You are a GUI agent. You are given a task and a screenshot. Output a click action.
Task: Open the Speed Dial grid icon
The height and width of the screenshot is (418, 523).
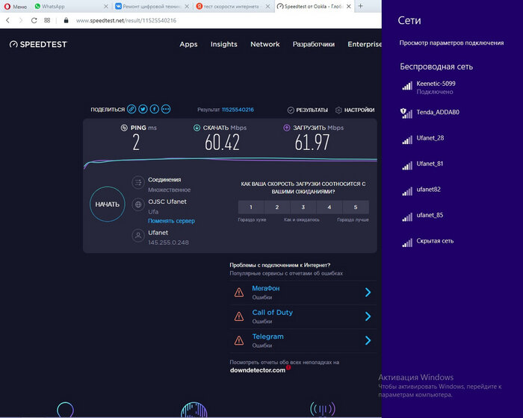click(47, 20)
